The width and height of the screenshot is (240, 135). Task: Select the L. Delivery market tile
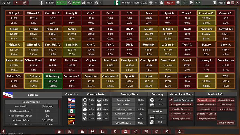pos(33,81)
